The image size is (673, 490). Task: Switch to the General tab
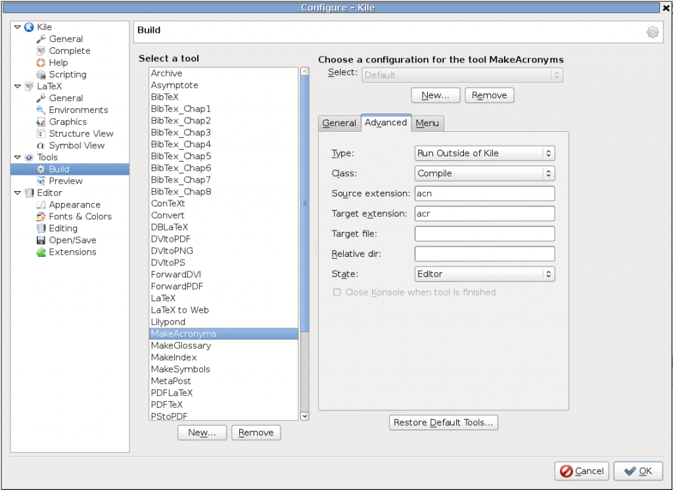point(339,123)
